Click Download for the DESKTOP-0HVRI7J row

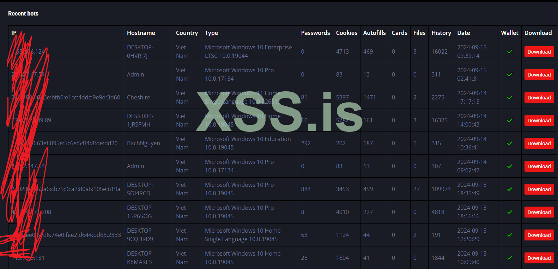539,51
